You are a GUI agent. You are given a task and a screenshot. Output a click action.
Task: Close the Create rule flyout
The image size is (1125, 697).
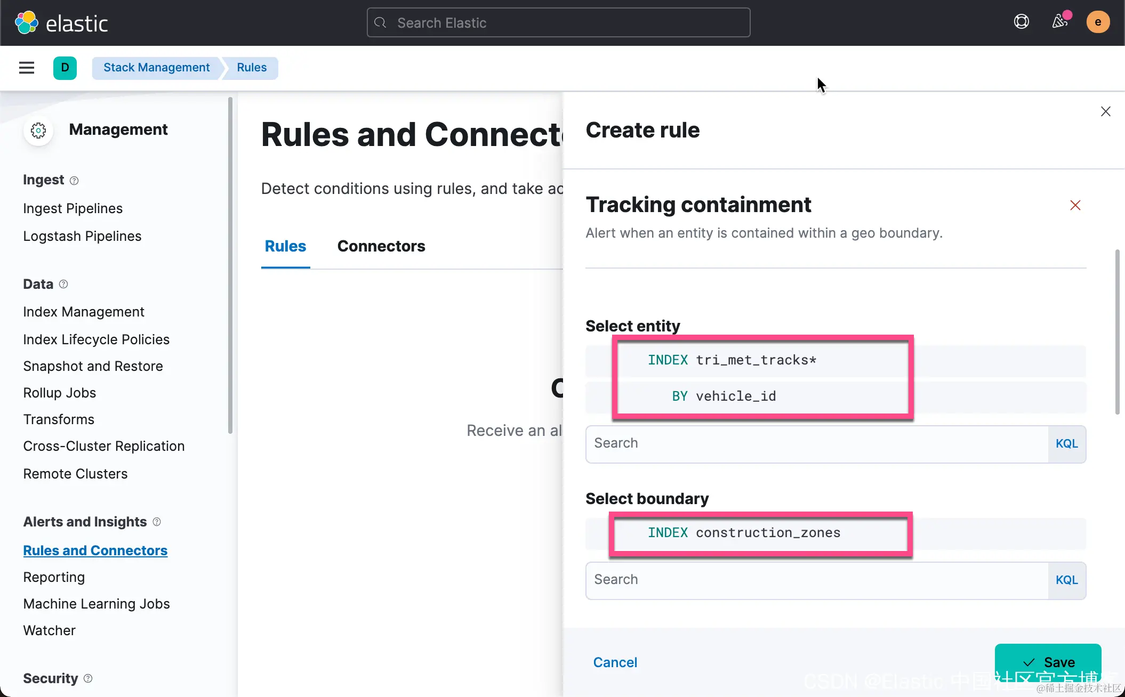tap(1105, 111)
